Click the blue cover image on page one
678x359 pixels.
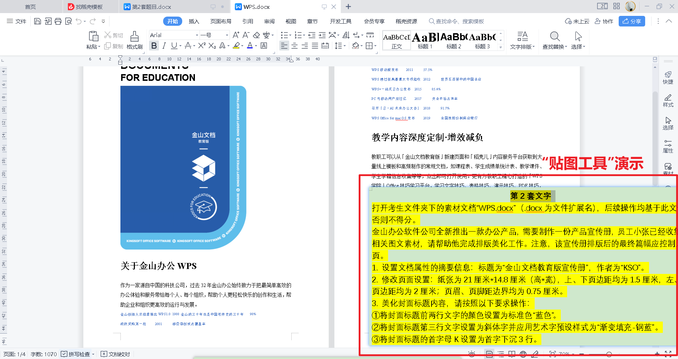[183, 168]
